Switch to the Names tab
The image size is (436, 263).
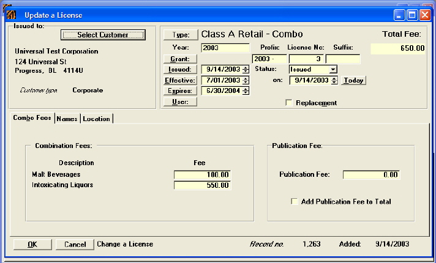coord(67,119)
